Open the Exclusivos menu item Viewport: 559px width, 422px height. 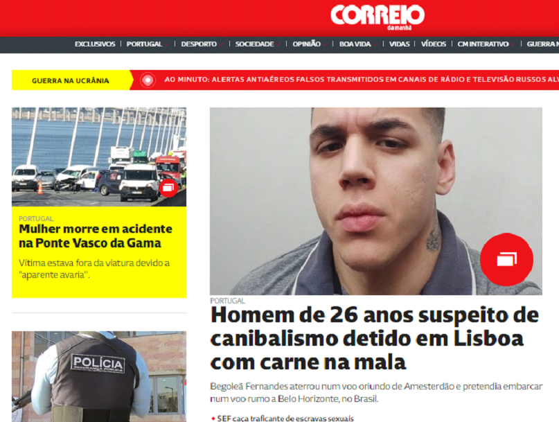(95, 44)
